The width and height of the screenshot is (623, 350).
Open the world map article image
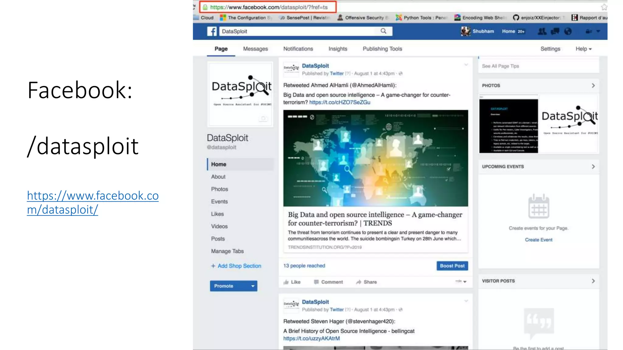click(375, 158)
